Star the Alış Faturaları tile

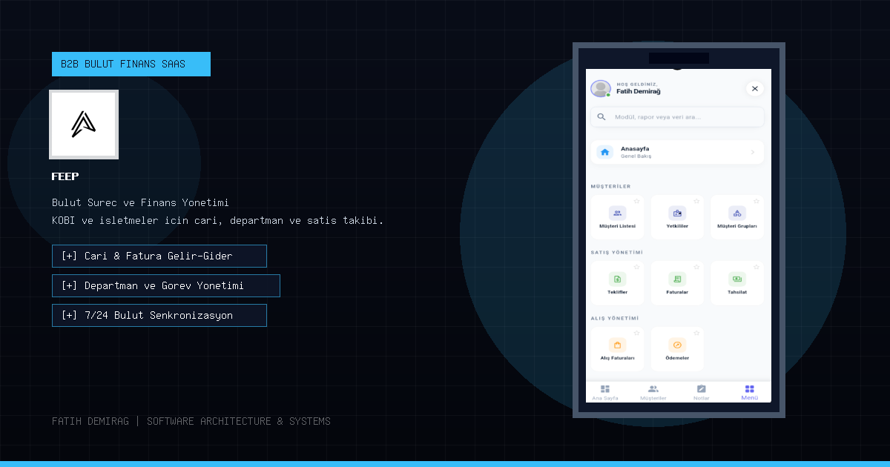pyautogui.click(x=636, y=333)
